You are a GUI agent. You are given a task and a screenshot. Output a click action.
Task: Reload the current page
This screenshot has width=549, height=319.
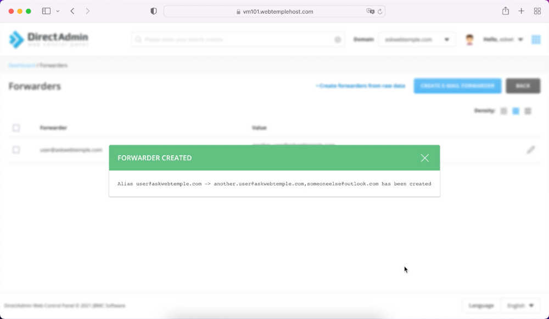click(x=380, y=12)
